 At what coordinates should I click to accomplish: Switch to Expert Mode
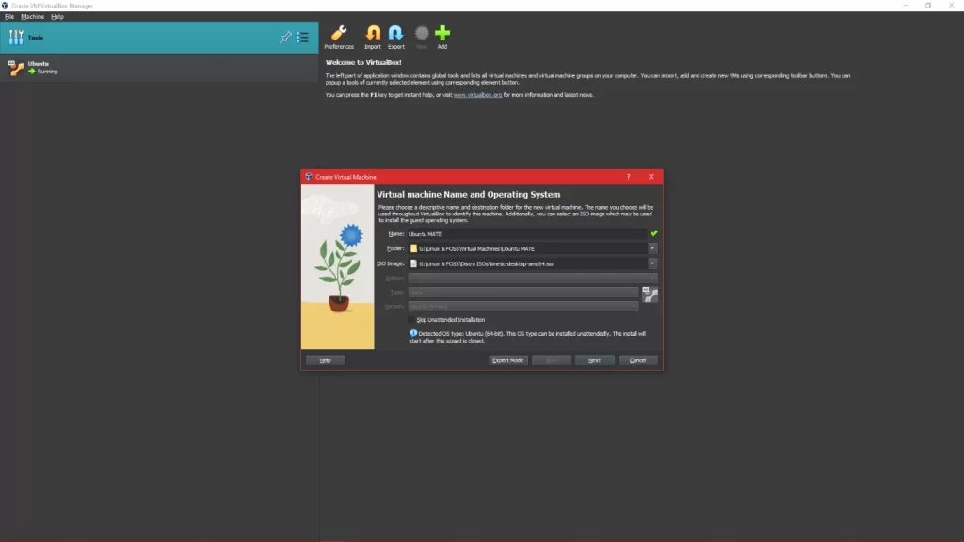507,360
